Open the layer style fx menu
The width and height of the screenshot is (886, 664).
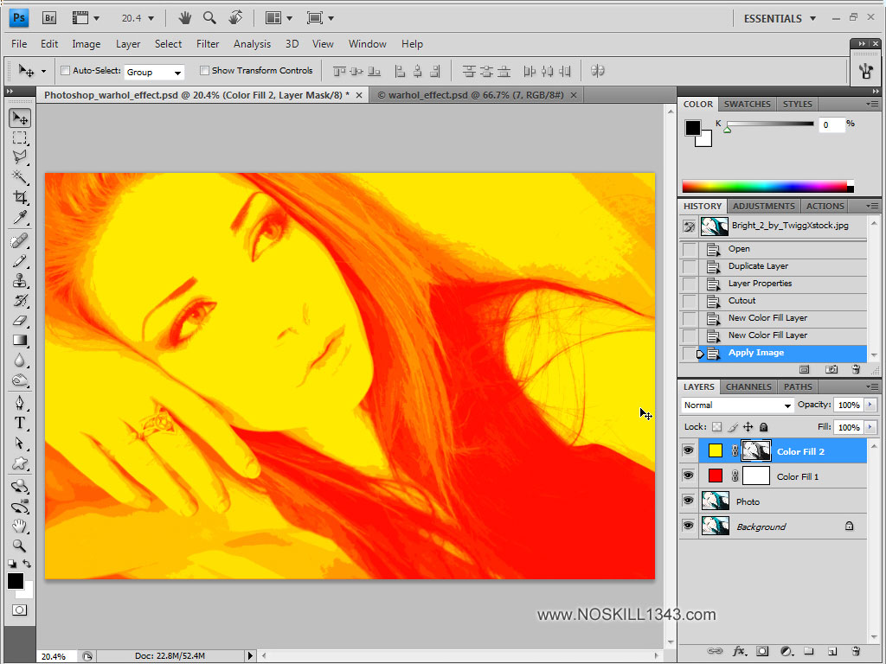[739, 651]
